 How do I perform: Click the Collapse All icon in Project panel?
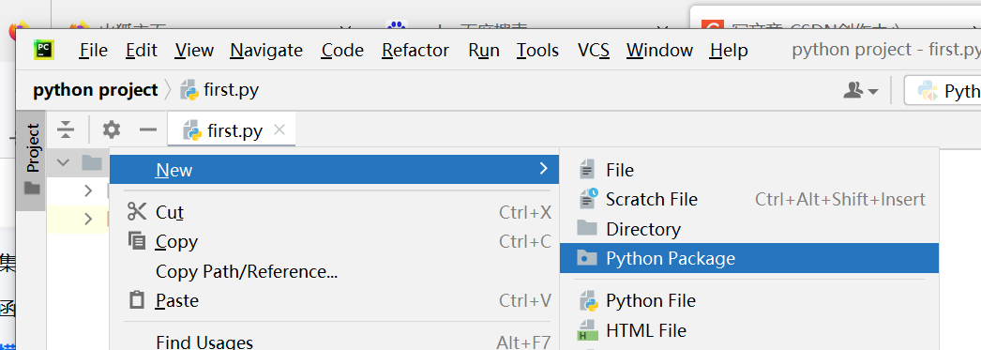pos(65,129)
